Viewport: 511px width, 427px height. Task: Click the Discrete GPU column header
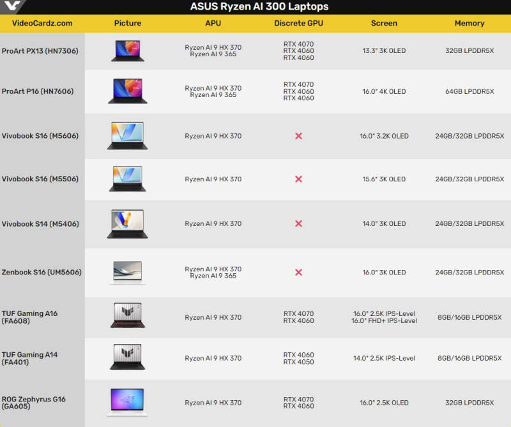point(298,23)
